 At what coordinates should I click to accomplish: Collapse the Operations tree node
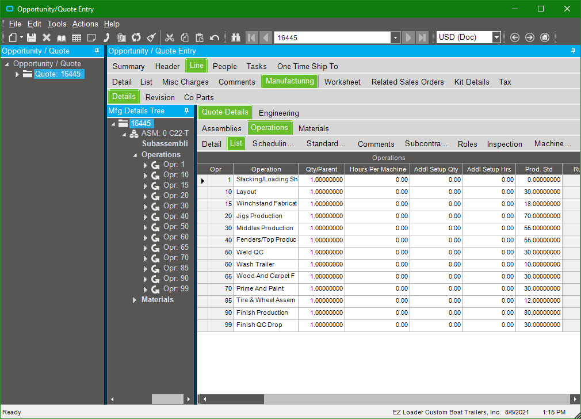135,155
